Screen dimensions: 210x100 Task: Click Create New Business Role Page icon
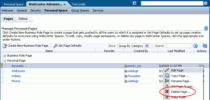5,46
